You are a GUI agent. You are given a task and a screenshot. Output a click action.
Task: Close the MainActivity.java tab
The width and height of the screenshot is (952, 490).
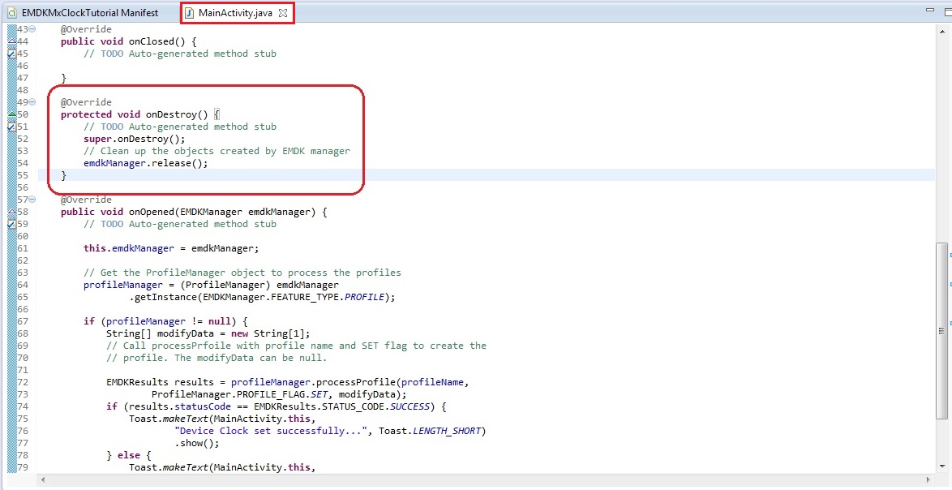tap(282, 13)
